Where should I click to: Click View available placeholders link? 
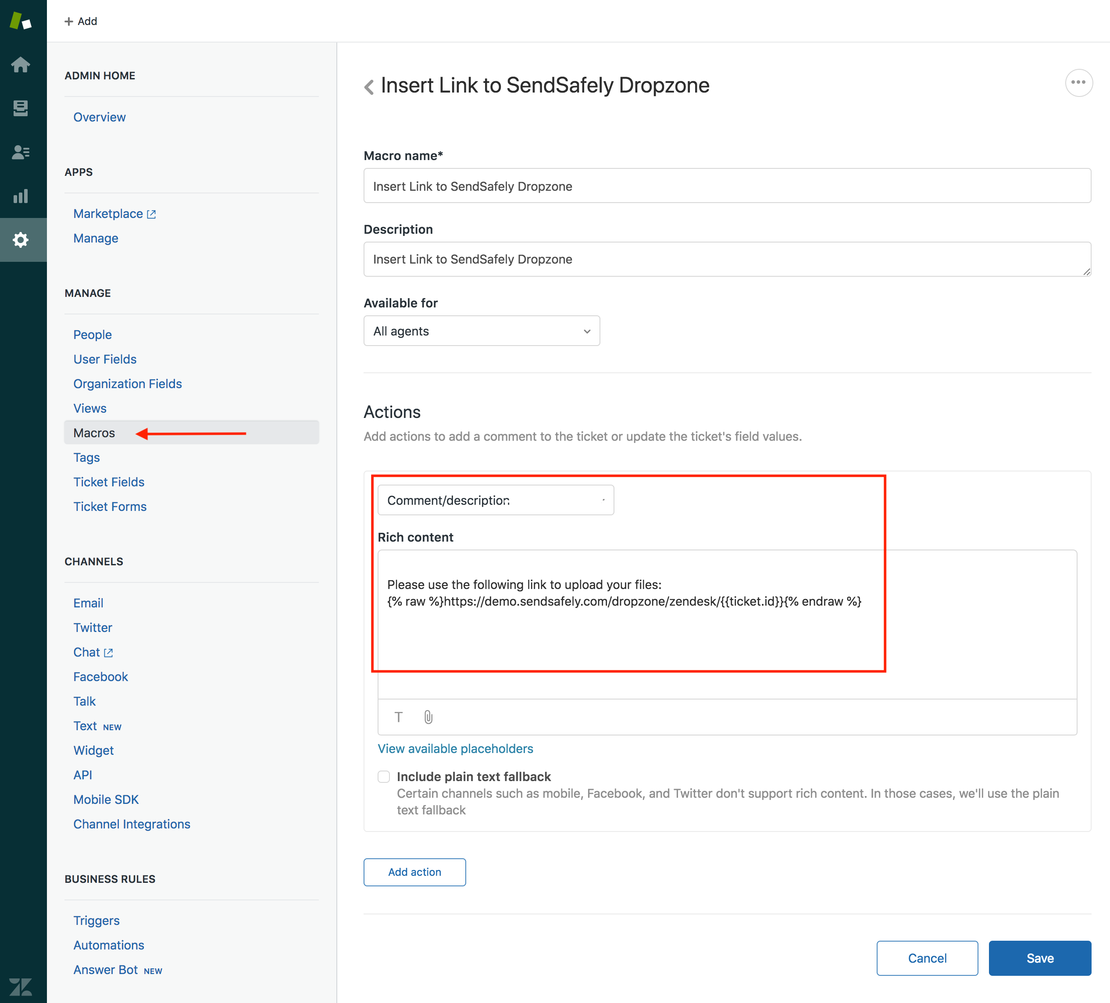point(455,749)
